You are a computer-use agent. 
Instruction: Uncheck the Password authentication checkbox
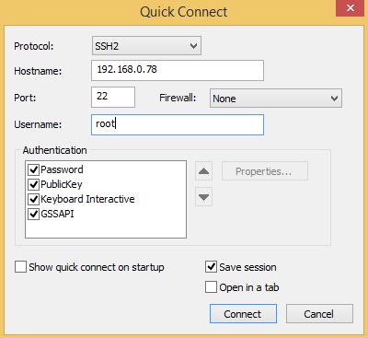click(x=33, y=169)
